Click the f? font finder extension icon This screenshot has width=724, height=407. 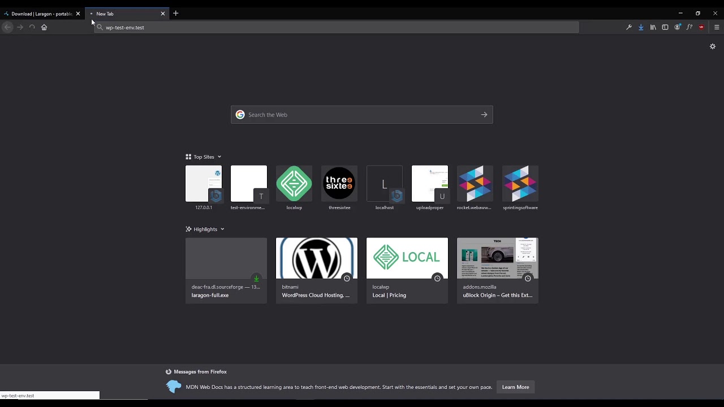689,27
